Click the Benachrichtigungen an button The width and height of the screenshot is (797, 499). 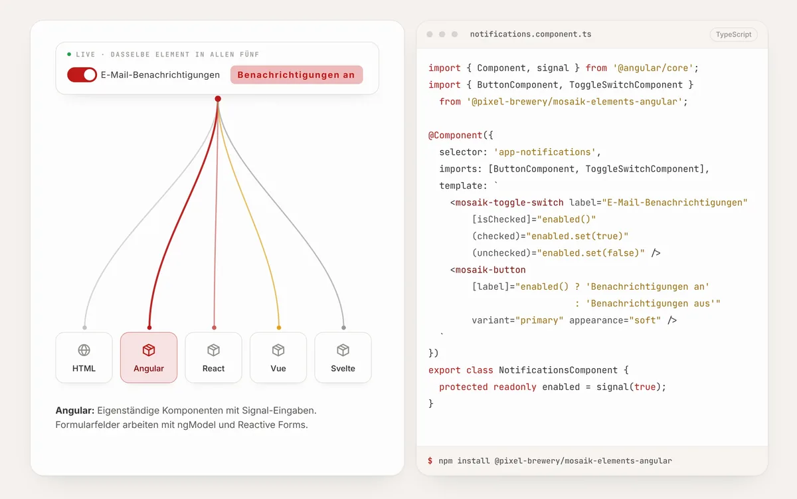click(296, 75)
